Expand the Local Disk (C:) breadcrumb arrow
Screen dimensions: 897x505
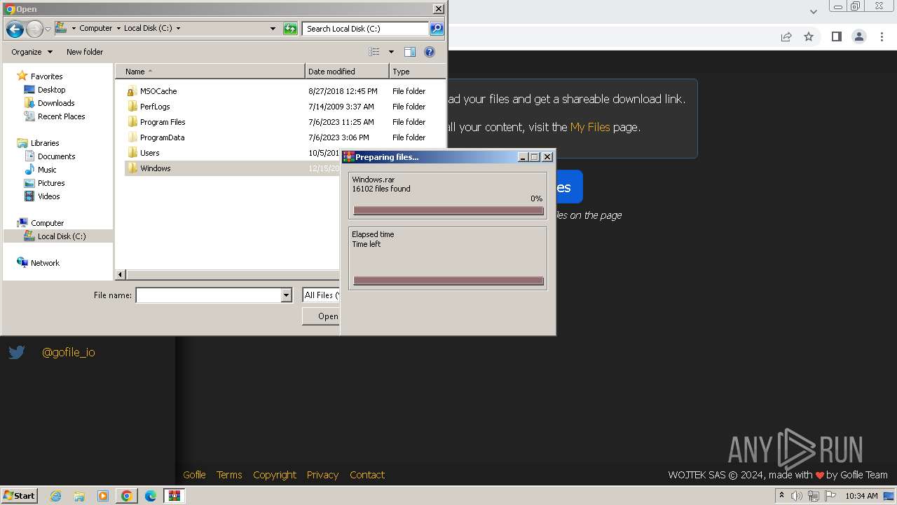pos(178,29)
